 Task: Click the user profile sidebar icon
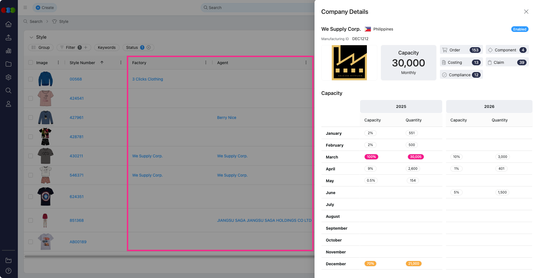coord(8,104)
